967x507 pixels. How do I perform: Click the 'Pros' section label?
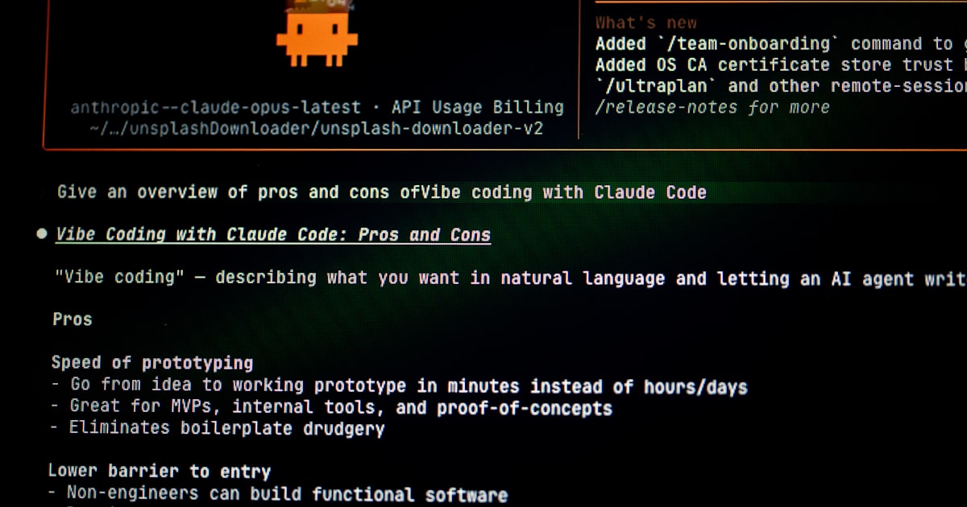pos(73,319)
